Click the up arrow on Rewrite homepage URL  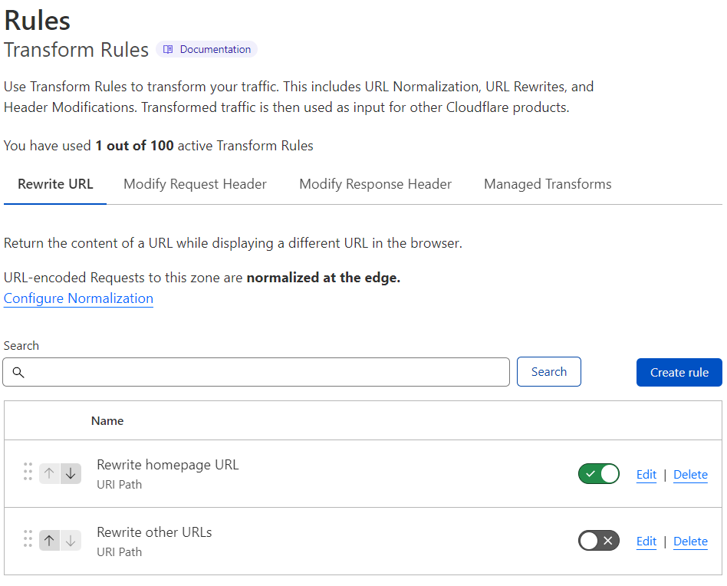pyautogui.click(x=49, y=473)
